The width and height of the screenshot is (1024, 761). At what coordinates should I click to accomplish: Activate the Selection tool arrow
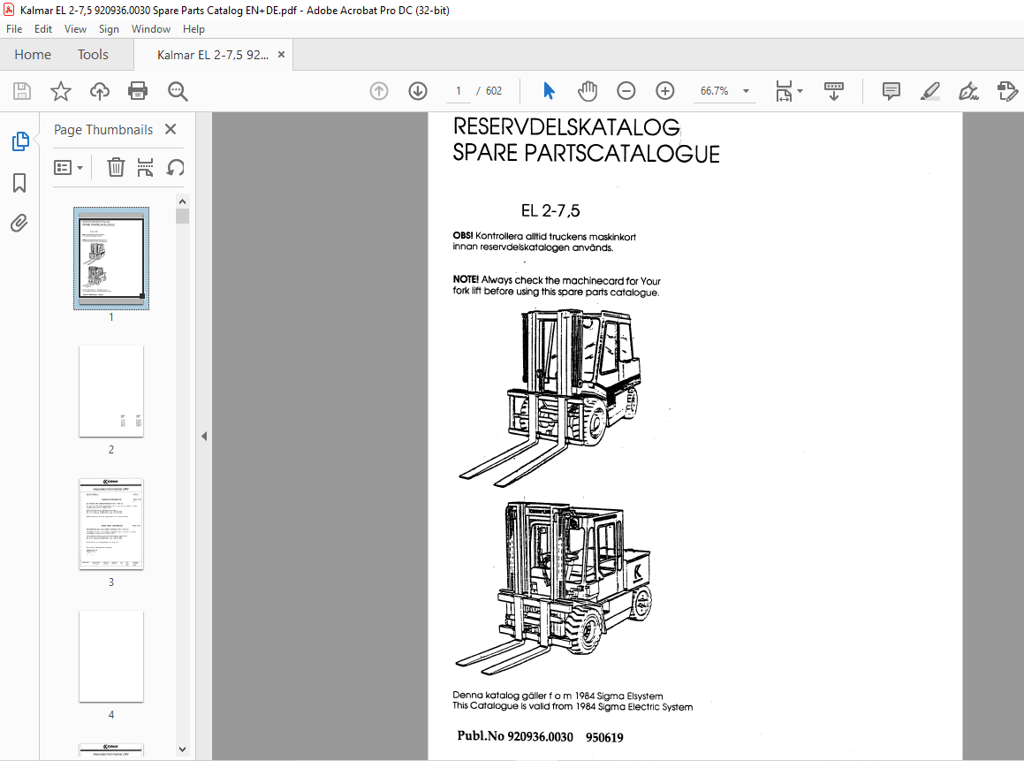pyautogui.click(x=549, y=90)
